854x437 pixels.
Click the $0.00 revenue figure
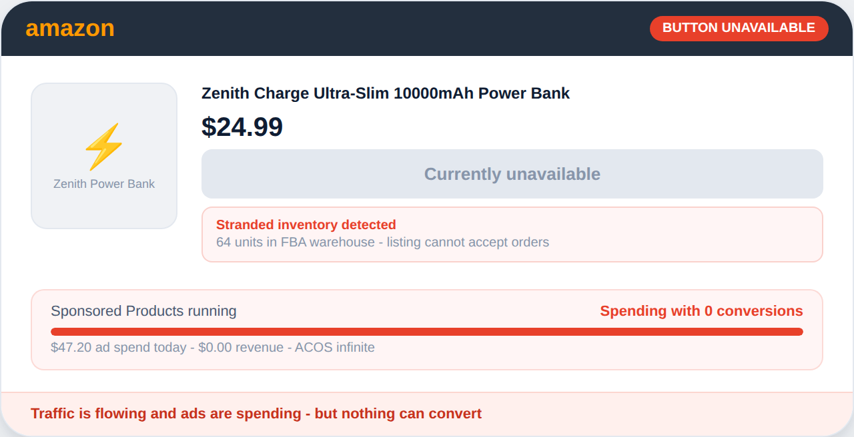click(241, 347)
